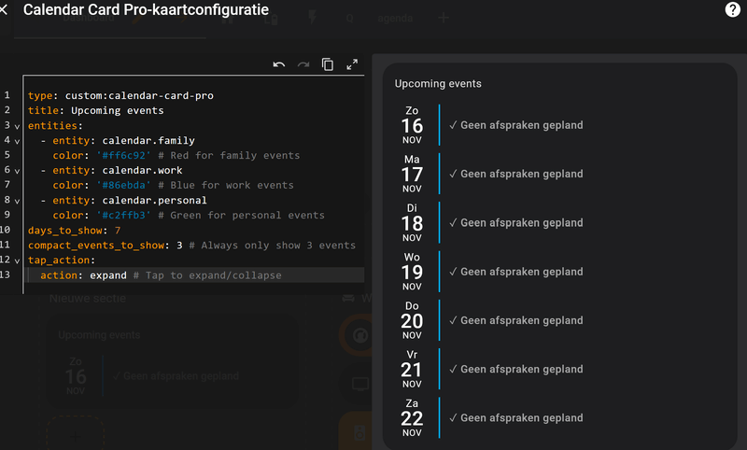Click the Upcoming events preview card title
Viewport: 747px width, 450px height.
(x=438, y=83)
